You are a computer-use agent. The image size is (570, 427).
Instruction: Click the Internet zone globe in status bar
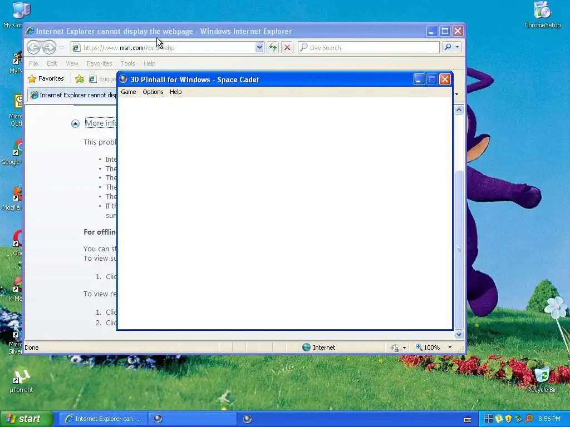(307, 347)
